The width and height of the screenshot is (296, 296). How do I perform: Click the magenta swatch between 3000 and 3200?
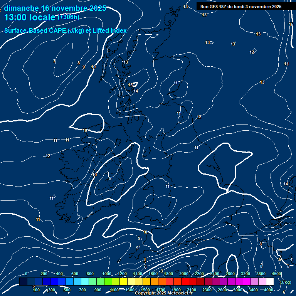239,281
